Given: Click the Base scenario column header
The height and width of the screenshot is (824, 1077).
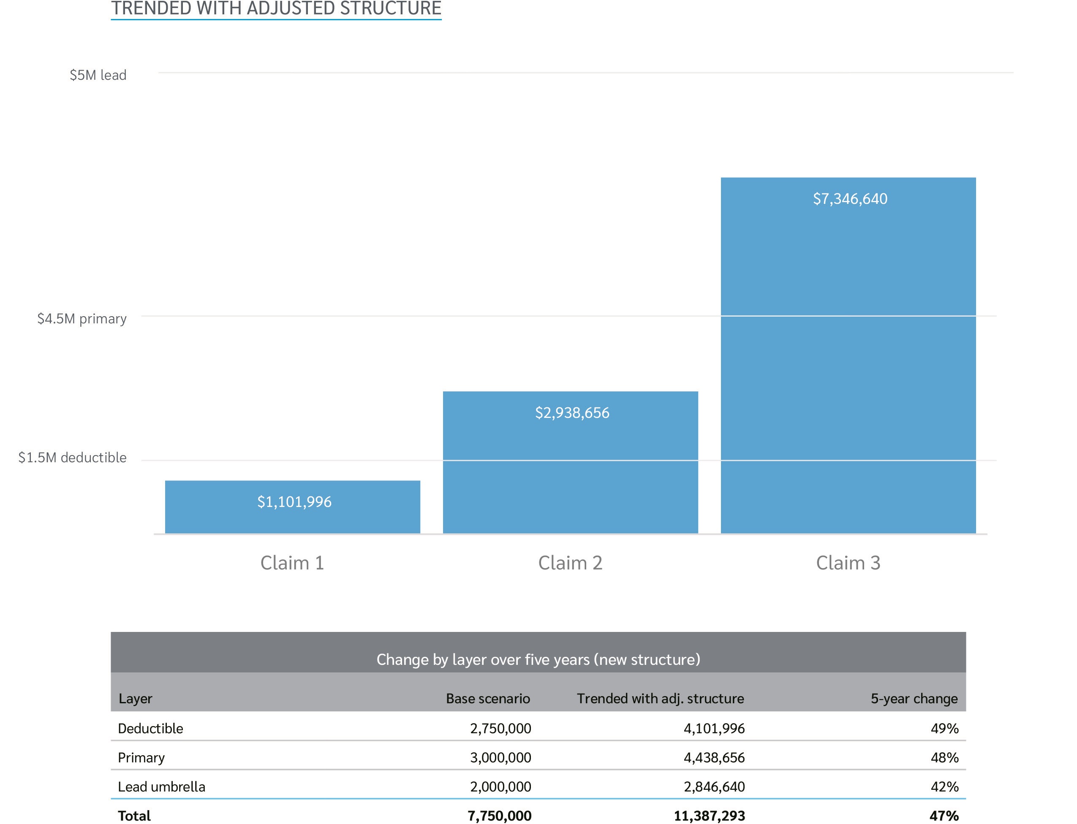Looking at the screenshot, I should (488, 699).
